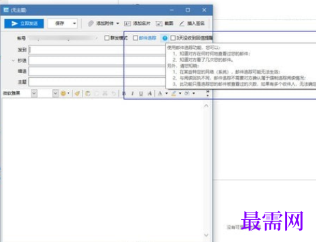
Task: Expand the 添加附件 dropdown arrow
Action: pyautogui.click(x=117, y=23)
